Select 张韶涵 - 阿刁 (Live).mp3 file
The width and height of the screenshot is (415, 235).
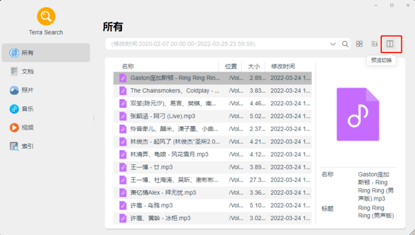pyautogui.click(x=213, y=116)
